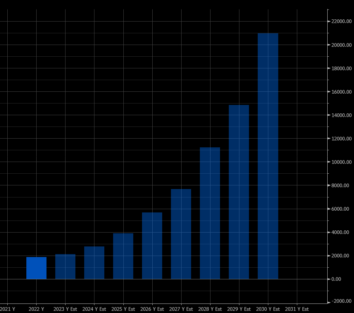The image size is (354, 313).
Task: Click the tallest 2030 Y Est bar
Action: click(x=268, y=156)
